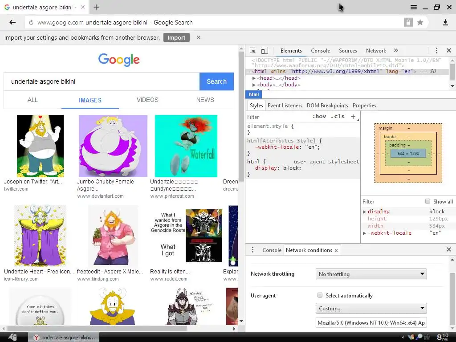Click the page vertical scrollbar
456x342 pixels.
click(x=241, y=117)
